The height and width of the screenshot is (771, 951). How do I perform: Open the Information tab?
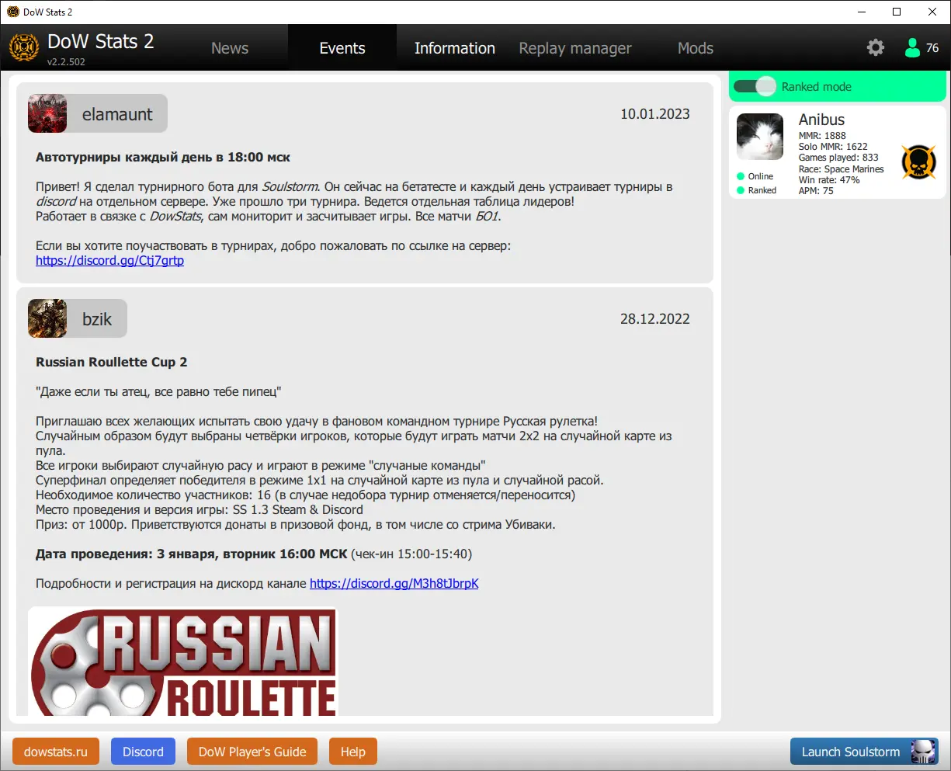pos(455,48)
